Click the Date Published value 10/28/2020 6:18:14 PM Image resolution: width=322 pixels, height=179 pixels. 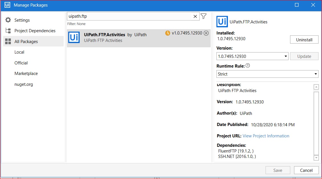click(x=273, y=125)
